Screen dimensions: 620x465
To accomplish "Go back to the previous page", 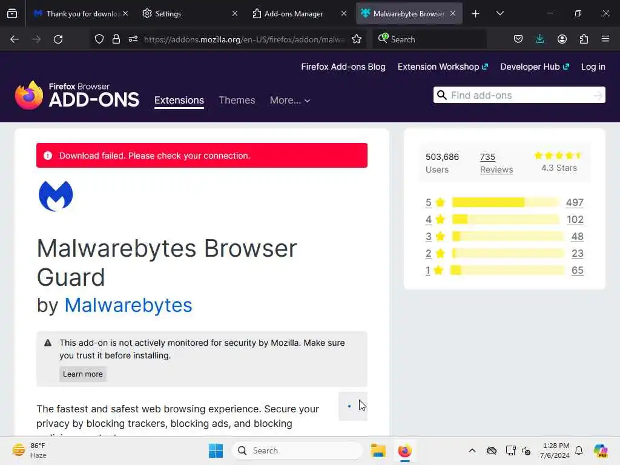I will click(x=15, y=39).
